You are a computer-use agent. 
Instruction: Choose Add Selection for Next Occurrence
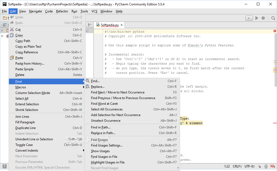click(132, 115)
